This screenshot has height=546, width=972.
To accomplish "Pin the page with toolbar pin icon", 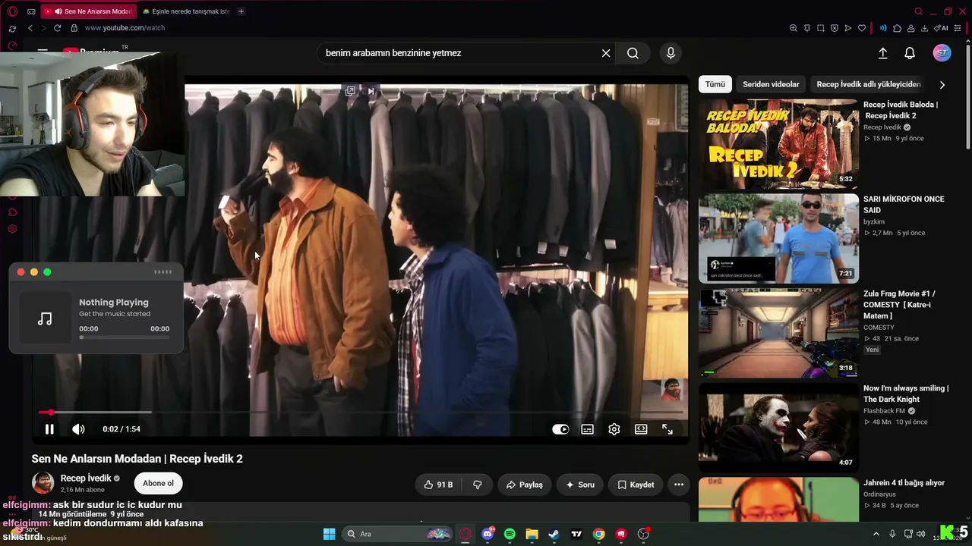I will [x=807, y=28].
